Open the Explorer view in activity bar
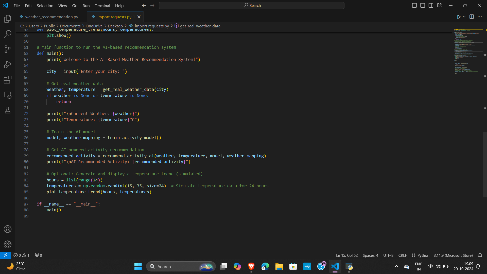The width and height of the screenshot is (487, 274). [8, 19]
